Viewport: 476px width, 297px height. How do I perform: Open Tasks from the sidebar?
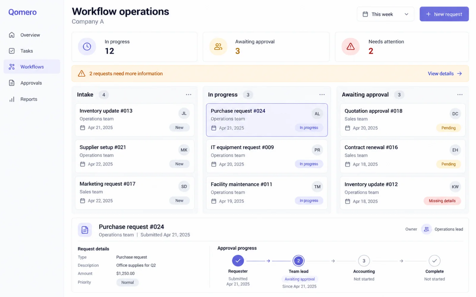pos(32,51)
